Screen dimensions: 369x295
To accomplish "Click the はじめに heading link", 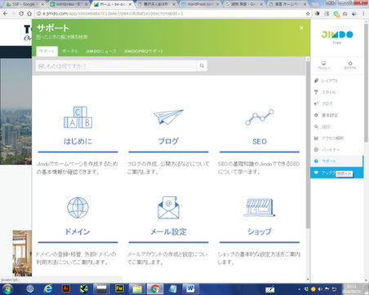I will pyautogui.click(x=78, y=141).
